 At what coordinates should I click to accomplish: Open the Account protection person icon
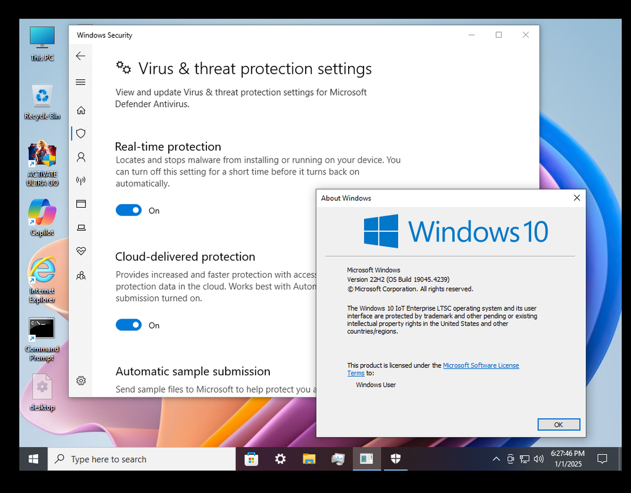[81, 157]
